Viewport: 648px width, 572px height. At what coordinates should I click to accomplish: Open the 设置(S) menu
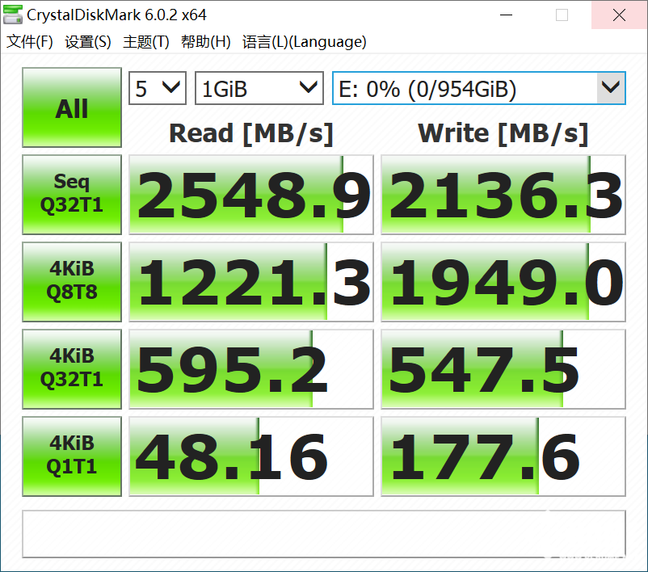tap(88, 42)
